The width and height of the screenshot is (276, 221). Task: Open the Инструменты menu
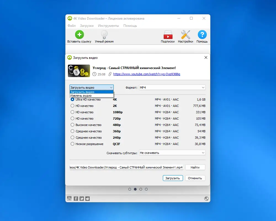tap(108, 26)
